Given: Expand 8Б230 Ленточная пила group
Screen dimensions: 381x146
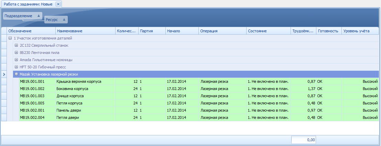Looking at the screenshot, I should pos(16,53).
